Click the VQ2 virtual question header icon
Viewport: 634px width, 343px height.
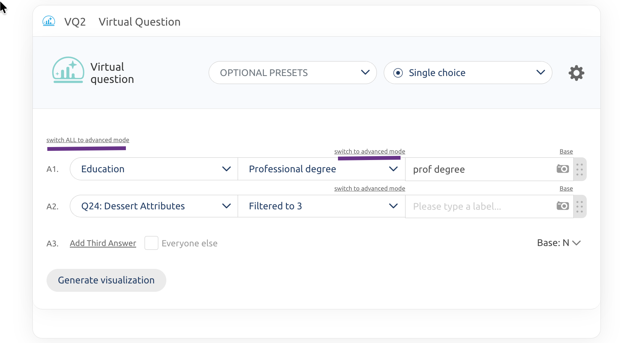click(49, 21)
